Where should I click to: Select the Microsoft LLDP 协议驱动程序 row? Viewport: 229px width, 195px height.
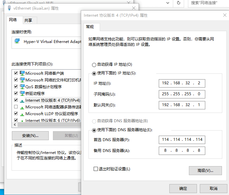click(x=52, y=114)
